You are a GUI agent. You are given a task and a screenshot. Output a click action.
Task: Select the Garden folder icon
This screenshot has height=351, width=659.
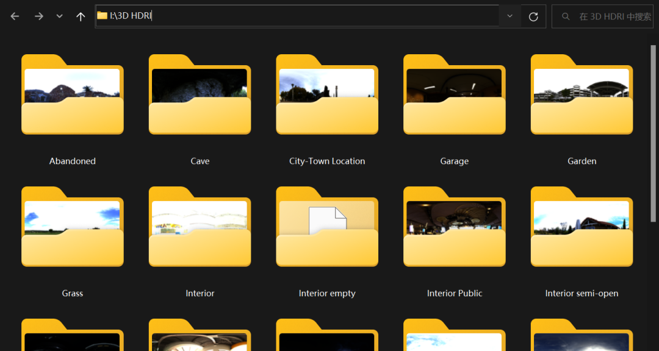582,94
